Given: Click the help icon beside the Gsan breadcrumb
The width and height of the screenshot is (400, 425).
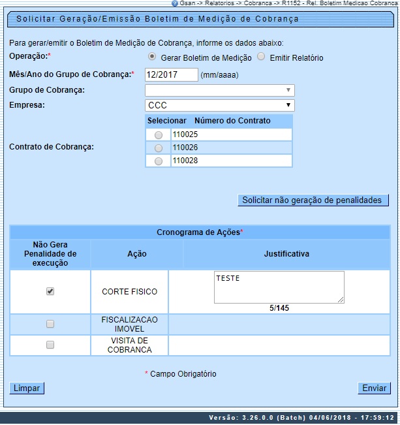Looking at the screenshot, I should coord(175,3).
